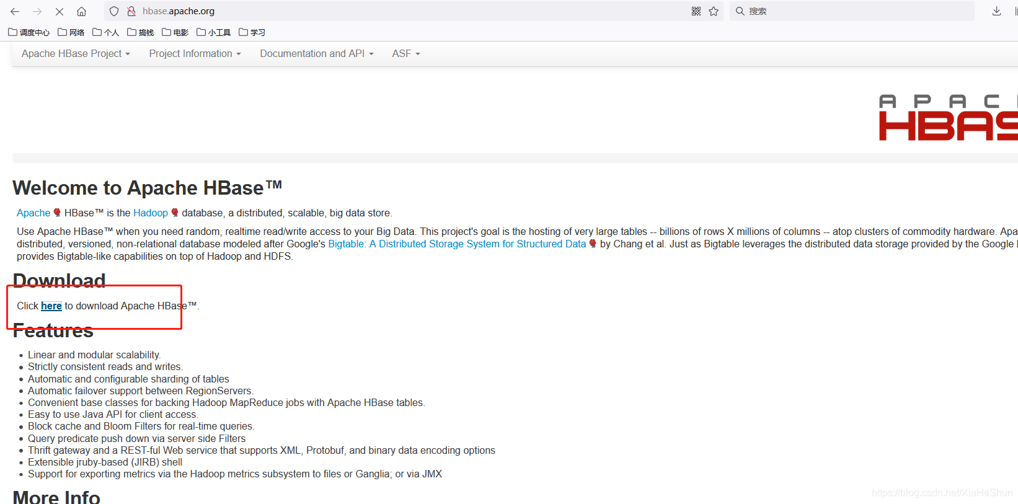Click 'Automatic failover support between RegionServers.' bullet
Screen dimensions: 1018x504
(x=141, y=391)
